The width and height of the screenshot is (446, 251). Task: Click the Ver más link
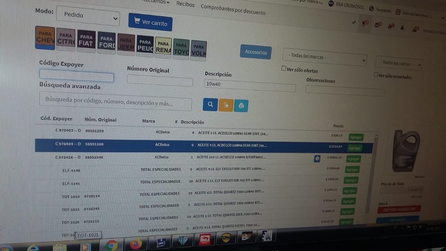tap(417, 197)
